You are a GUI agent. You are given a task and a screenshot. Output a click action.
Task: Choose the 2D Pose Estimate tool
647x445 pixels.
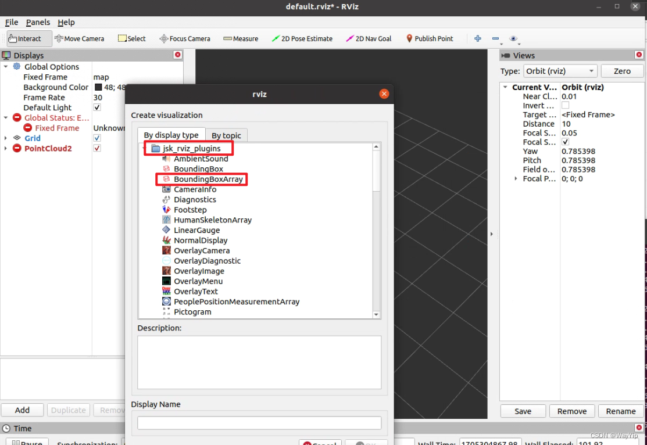(x=301, y=38)
